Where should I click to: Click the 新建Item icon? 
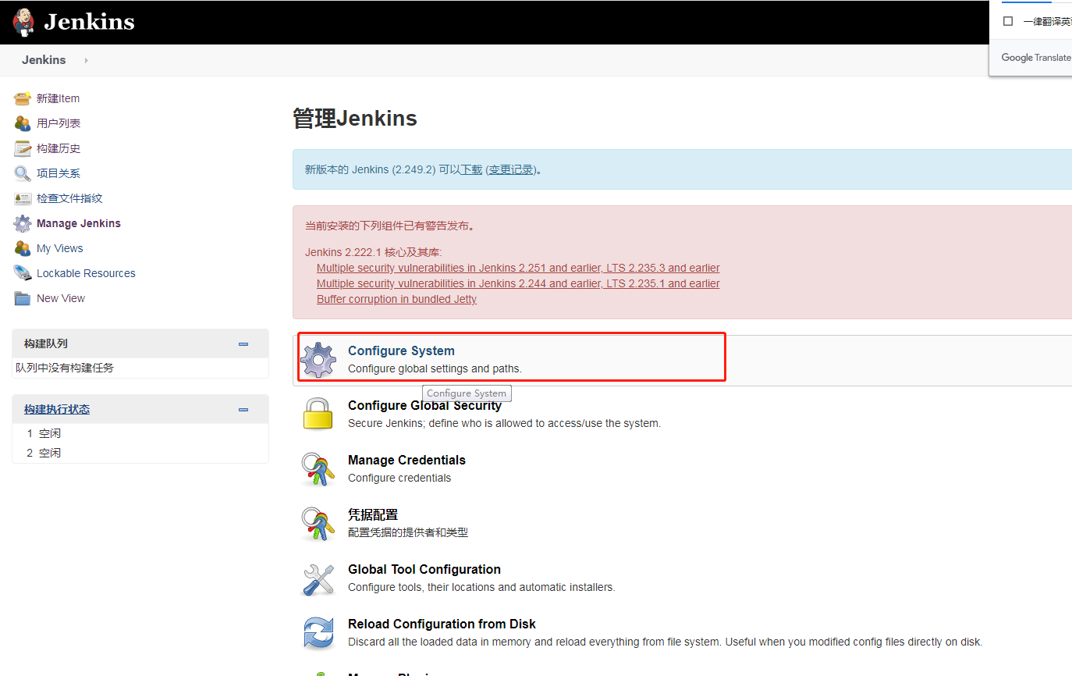(x=23, y=98)
